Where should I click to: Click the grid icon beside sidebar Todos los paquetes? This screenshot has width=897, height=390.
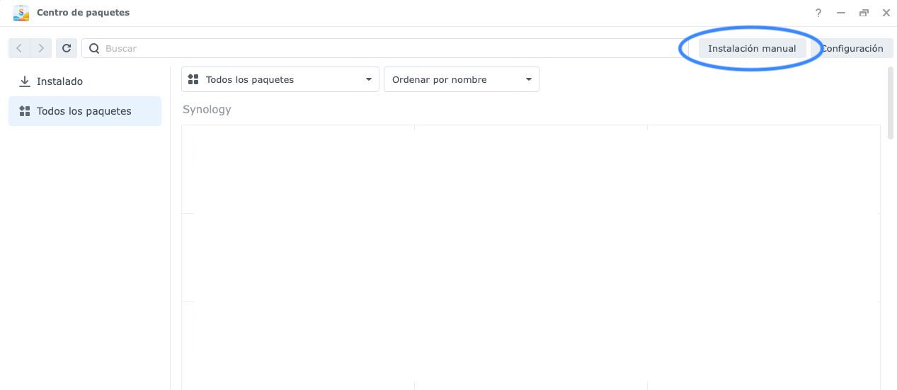25,111
